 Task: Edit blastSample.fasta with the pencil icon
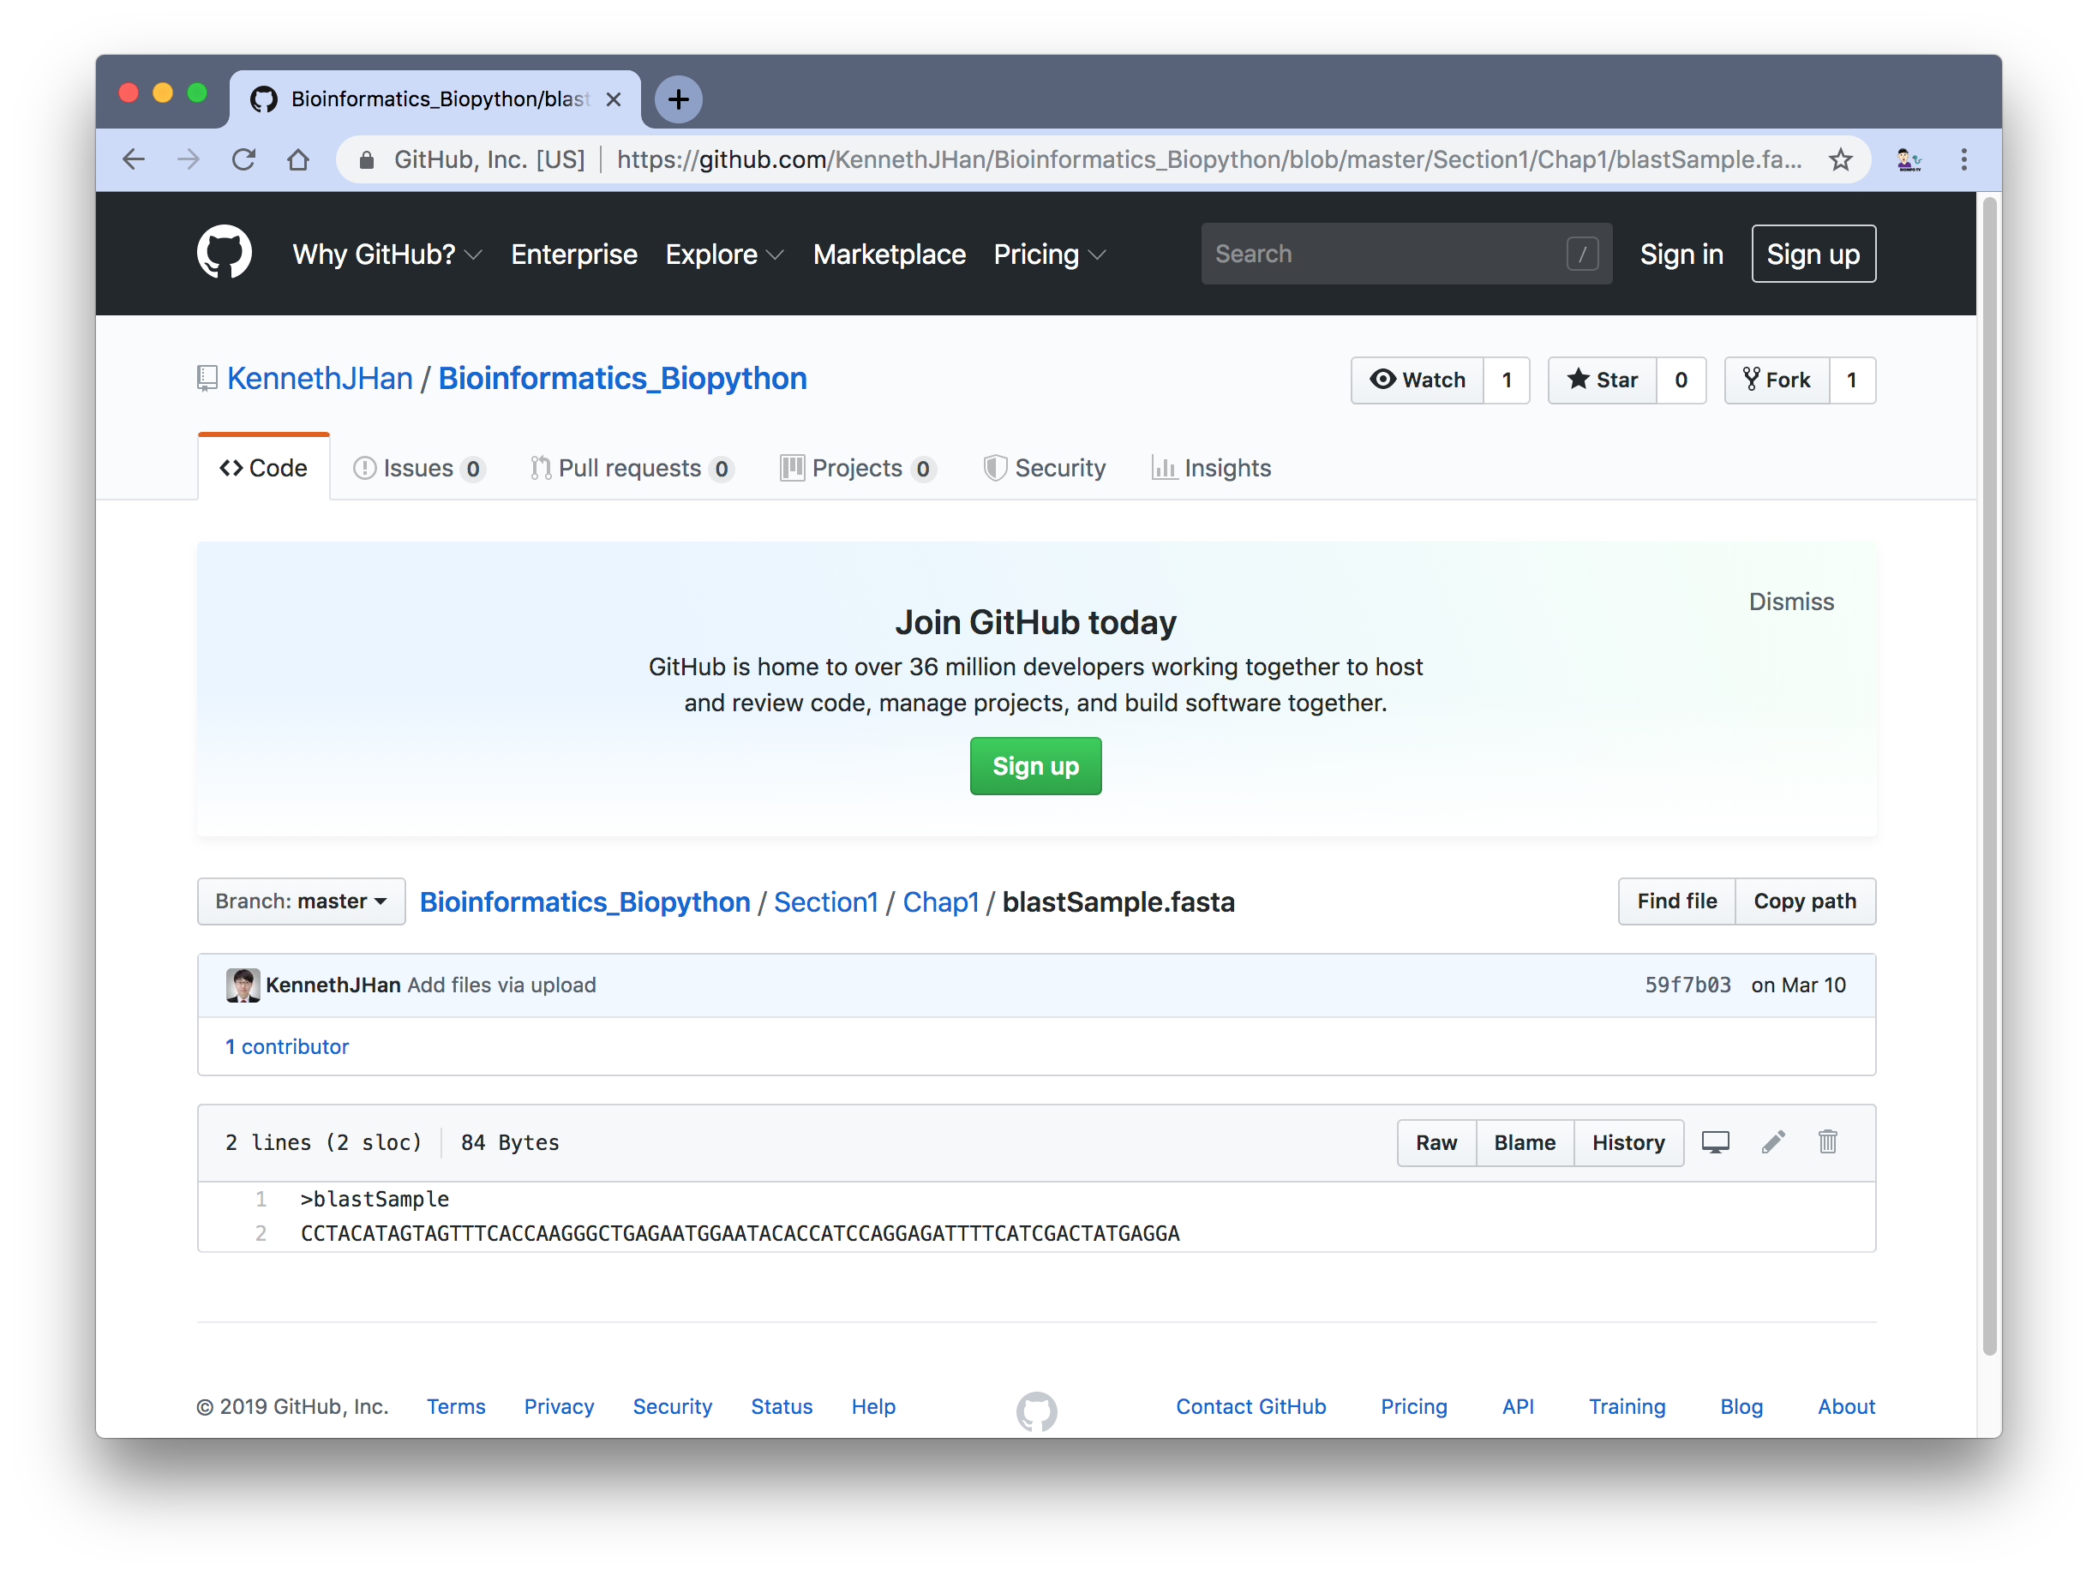[x=1772, y=1142]
